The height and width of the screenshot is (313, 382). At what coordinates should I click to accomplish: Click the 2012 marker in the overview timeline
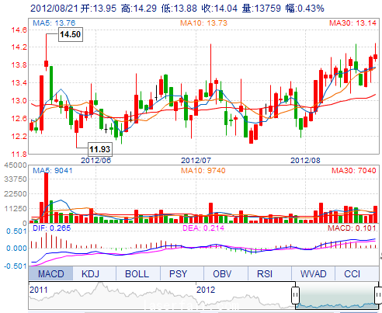click(x=206, y=290)
